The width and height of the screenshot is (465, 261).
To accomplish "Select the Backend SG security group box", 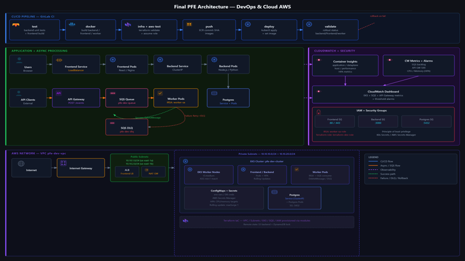I will tap(378, 121).
